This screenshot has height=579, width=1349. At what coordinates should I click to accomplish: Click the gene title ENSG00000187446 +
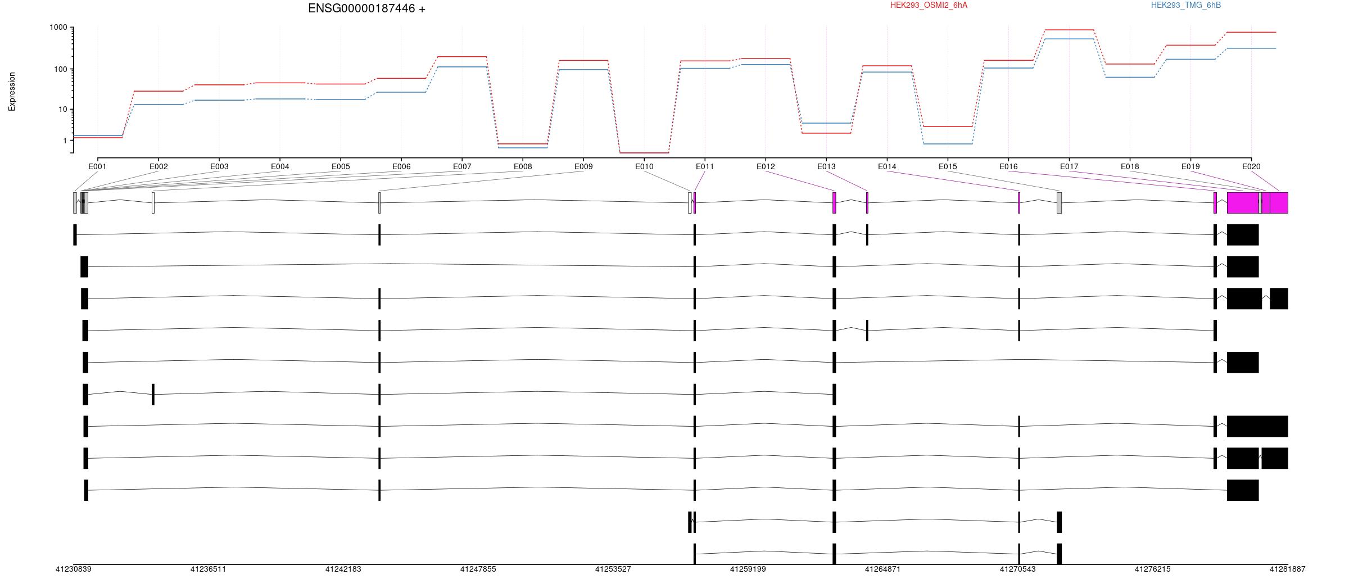pos(366,8)
